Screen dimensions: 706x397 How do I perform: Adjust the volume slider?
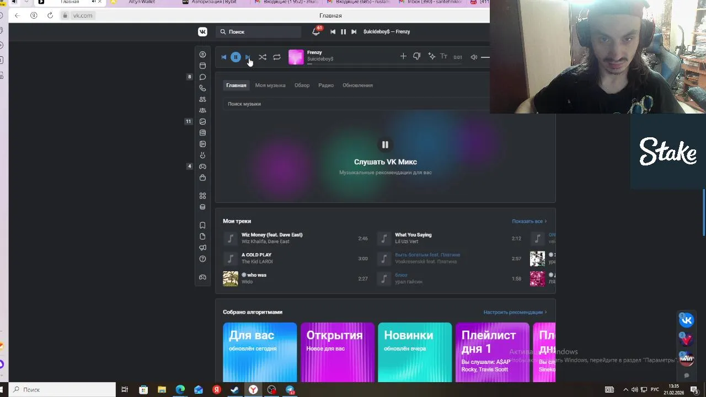pyautogui.click(x=485, y=57)
